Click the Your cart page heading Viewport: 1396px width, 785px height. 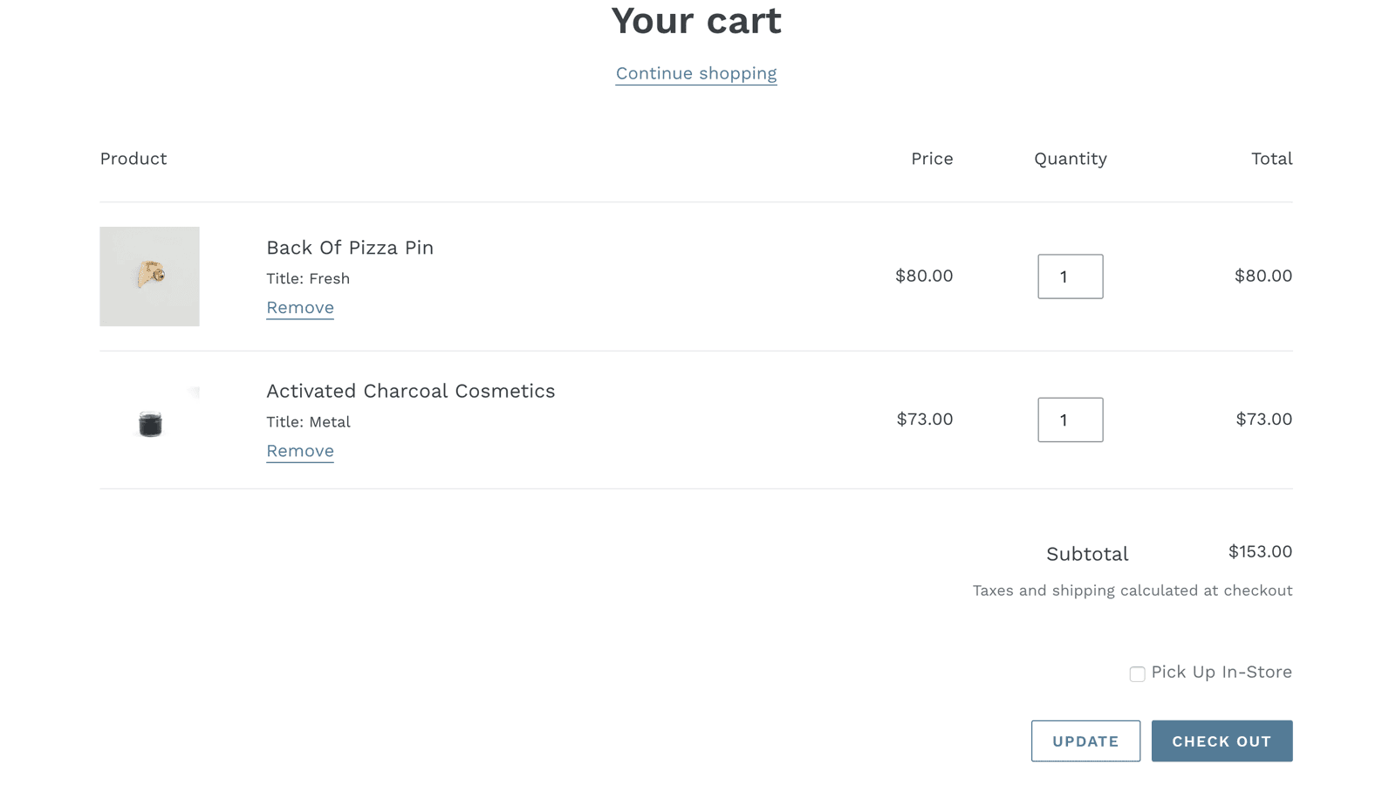pos(695,21)
